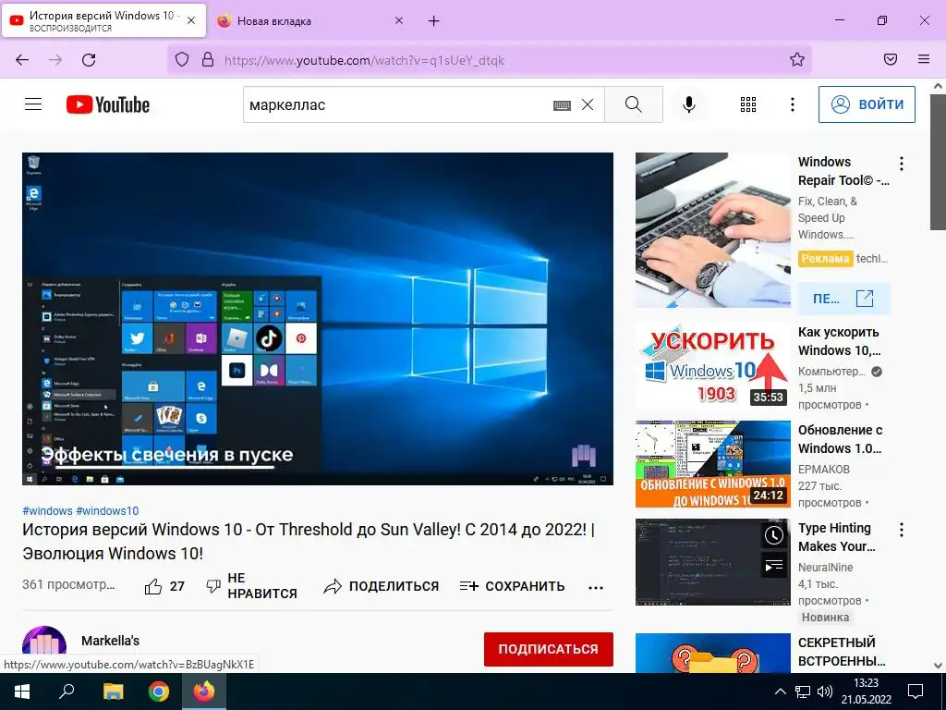The image size is (946, 710).
Task: Click the ВОЙТИ sign-in button
Action: pyautogui.click(x=867, y=104)
